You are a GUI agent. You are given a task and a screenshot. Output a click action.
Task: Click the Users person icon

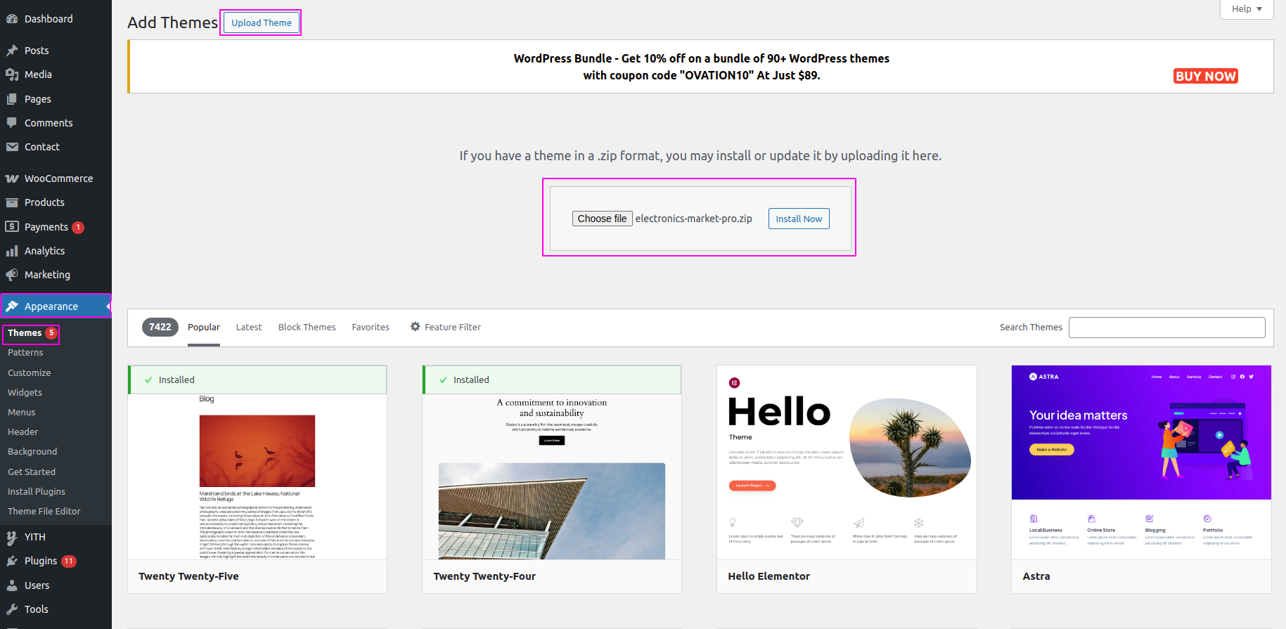pyautogui.click(x=12, y=585)
